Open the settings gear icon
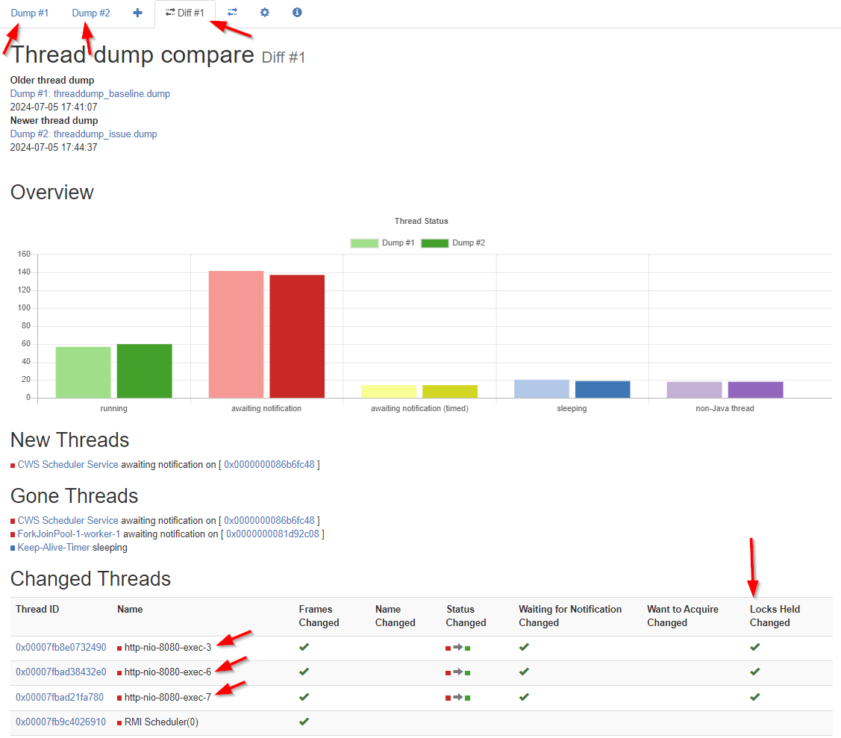 pos(265,13)
